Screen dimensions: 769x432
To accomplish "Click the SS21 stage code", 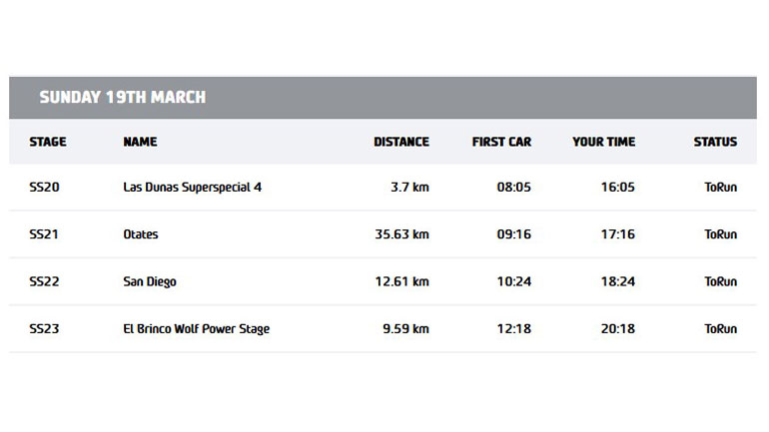I will pos(45,234).
